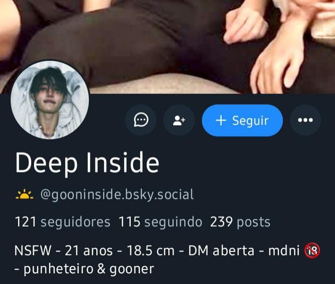Click the @gooninside.bsky.social handle
The height and width of the screenshot is (284, 335).
click(117, 194)
